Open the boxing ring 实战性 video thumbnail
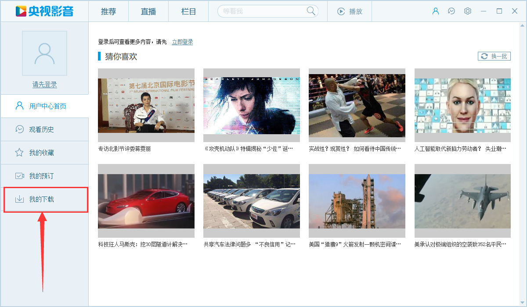 coord(357,105)
